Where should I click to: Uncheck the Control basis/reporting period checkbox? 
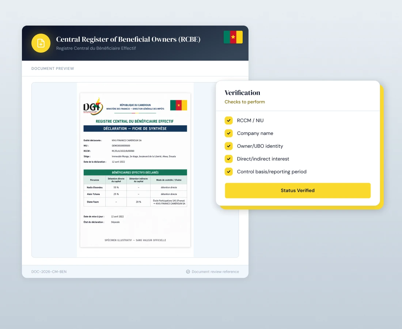(229, 172)
